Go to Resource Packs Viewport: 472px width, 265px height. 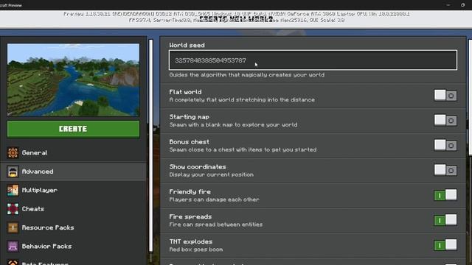point(73,227)
